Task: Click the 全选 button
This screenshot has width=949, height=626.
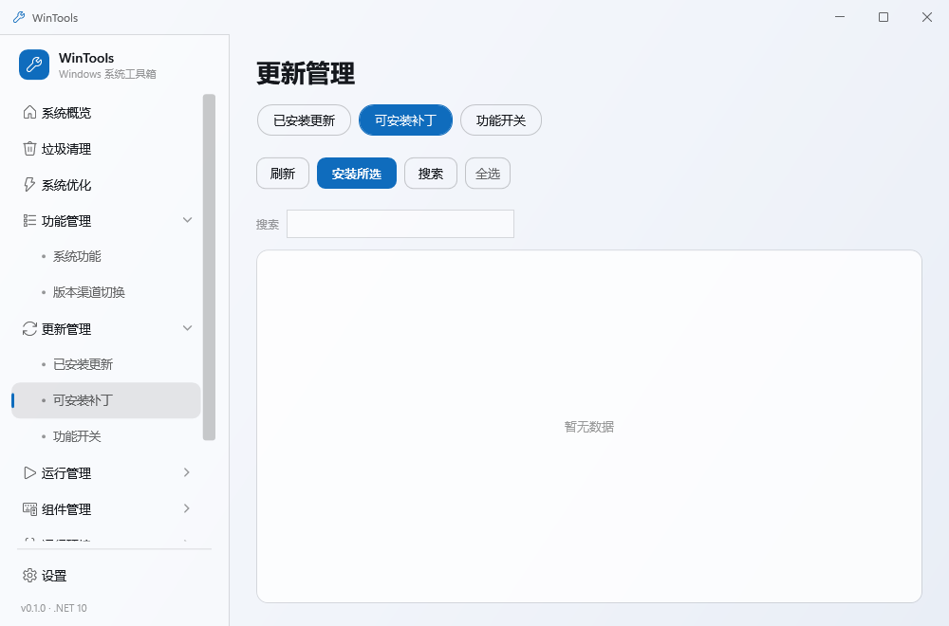Action: tap(488, 174)
